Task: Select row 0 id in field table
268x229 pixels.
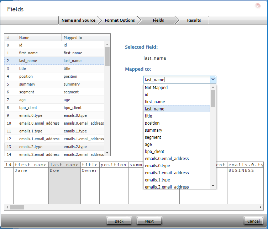Action: click(x=54, y=45)
